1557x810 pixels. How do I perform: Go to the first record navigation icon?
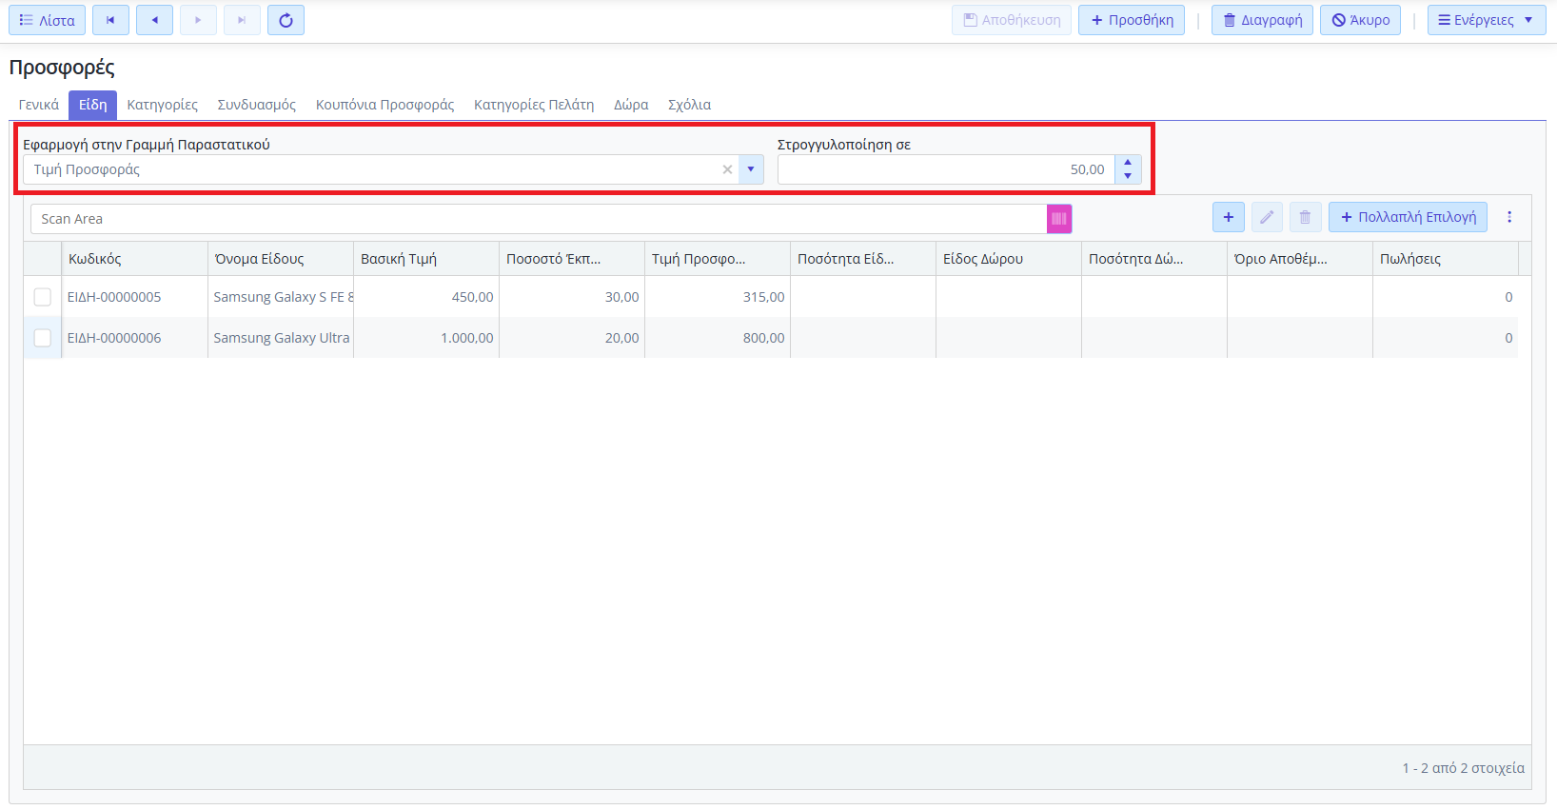(x=110, y=20)
